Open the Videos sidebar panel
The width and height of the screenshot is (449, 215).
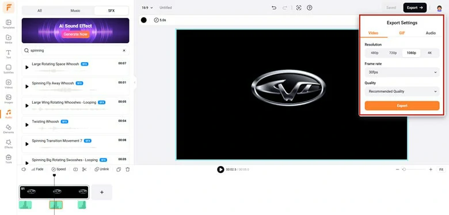[x=9, y=84]
